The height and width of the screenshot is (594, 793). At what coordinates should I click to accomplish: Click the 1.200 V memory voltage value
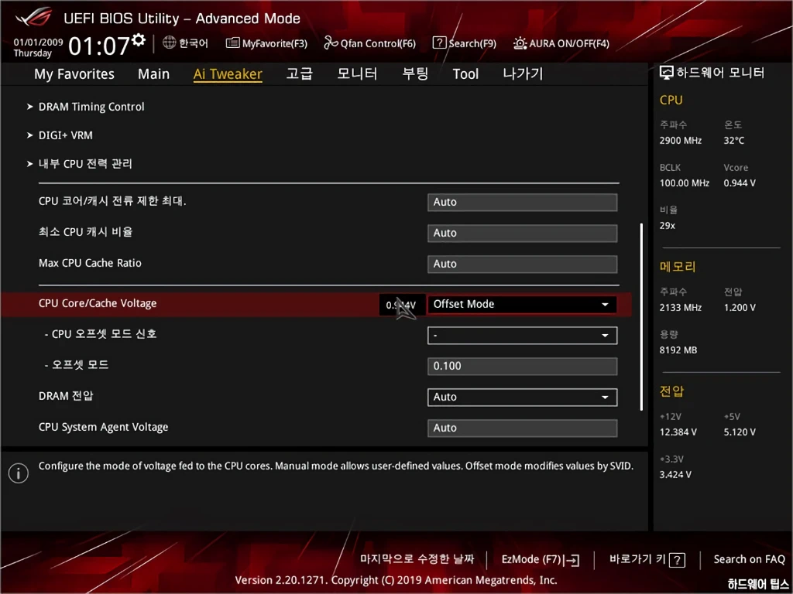pyautogui.click(x=740, y=307)
